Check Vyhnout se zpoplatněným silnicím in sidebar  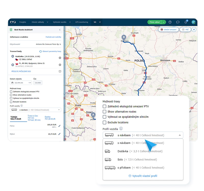11,98
